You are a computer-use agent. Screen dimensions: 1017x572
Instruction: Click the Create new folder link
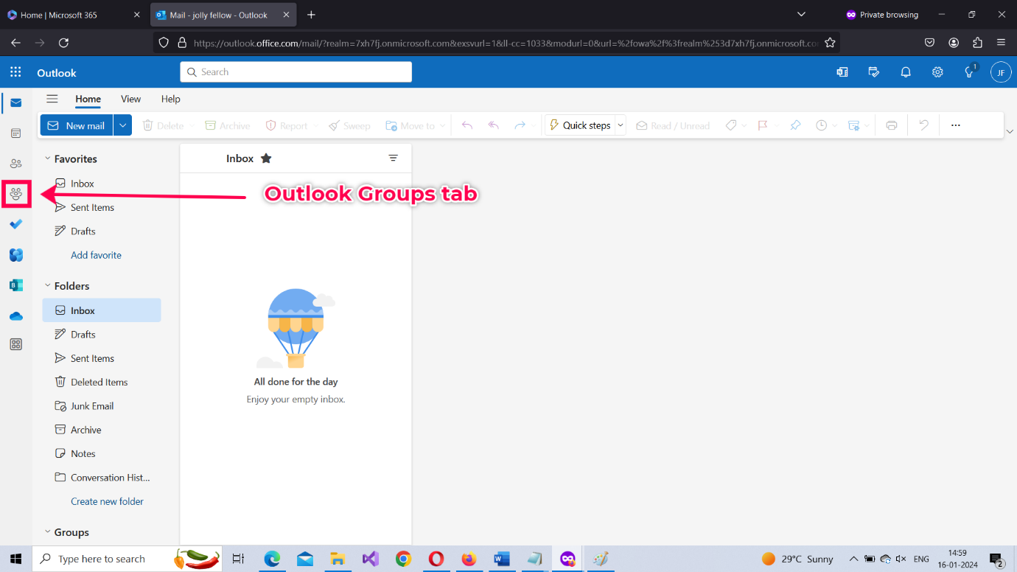[107, 501]
